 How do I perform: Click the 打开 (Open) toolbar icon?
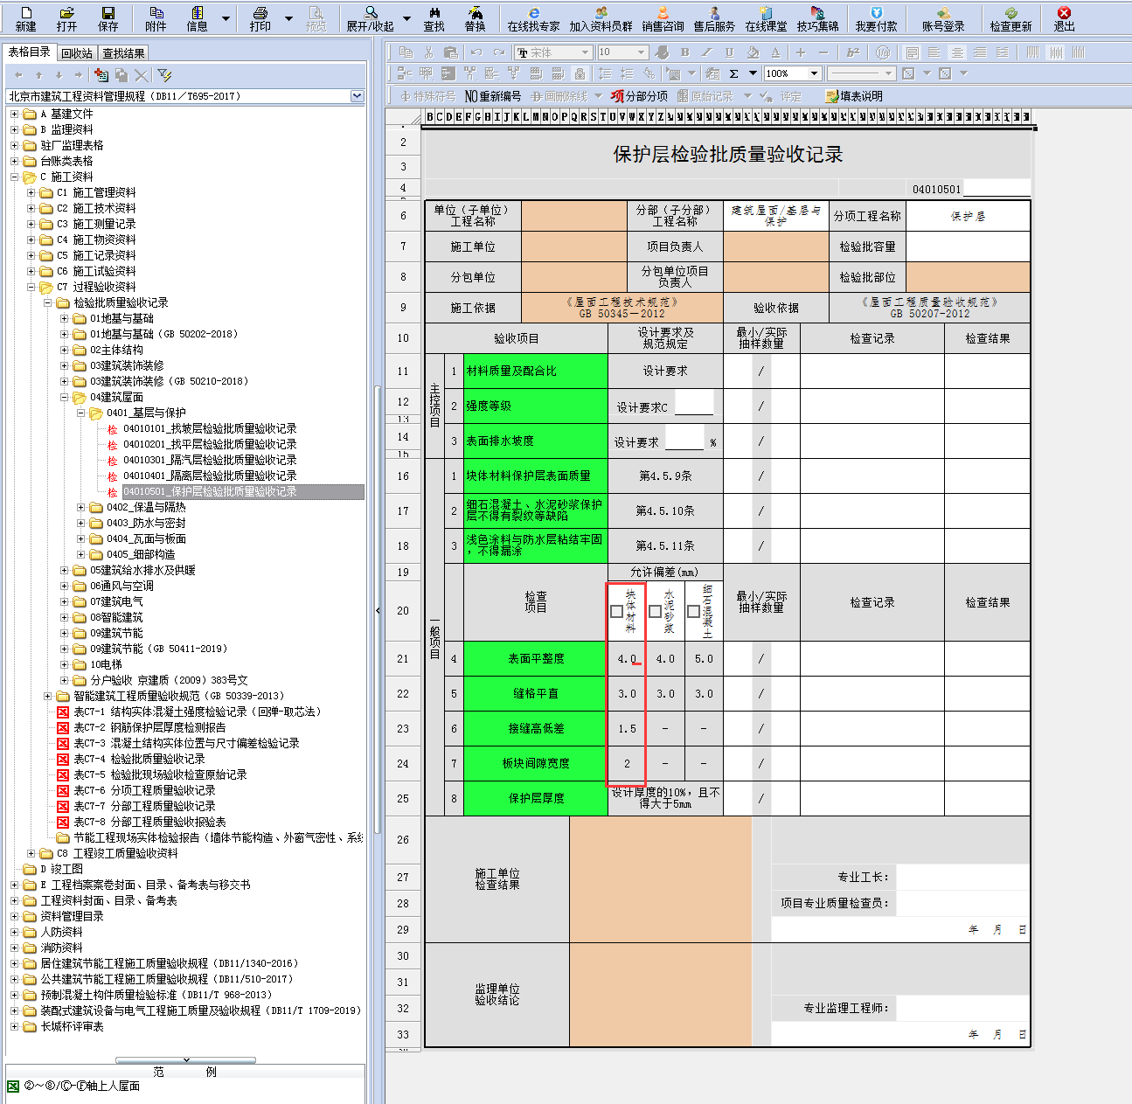click(66, 18)
